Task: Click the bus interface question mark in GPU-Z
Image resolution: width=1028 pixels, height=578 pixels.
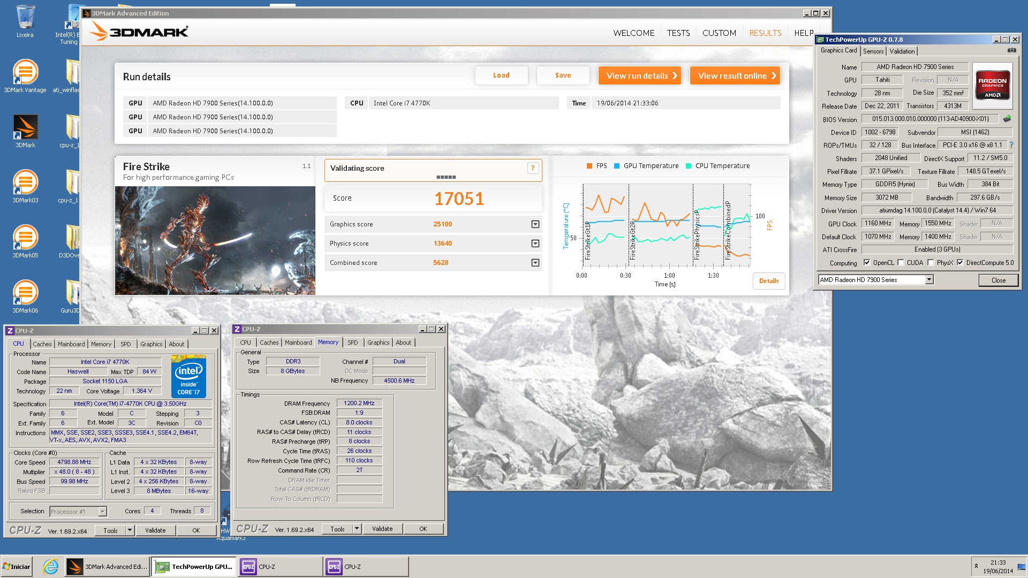Action: (x=1011, y=145)
